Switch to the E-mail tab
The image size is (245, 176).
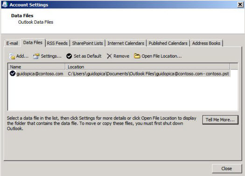[12, 43]
